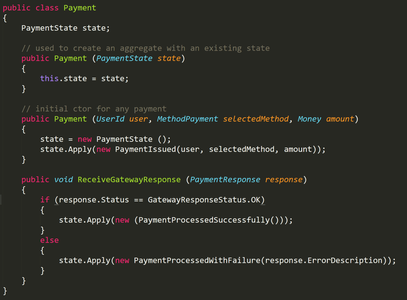Click the "PaymentResponse" parameter type
The height and width of the screenshot is (300, 407).
(225, 180)
